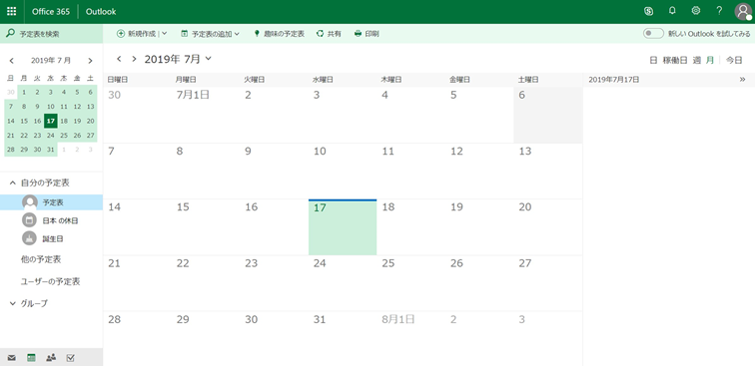Select day 1 in mini calendar
This screenshot has height=366, width=755.
pos(24,93)
